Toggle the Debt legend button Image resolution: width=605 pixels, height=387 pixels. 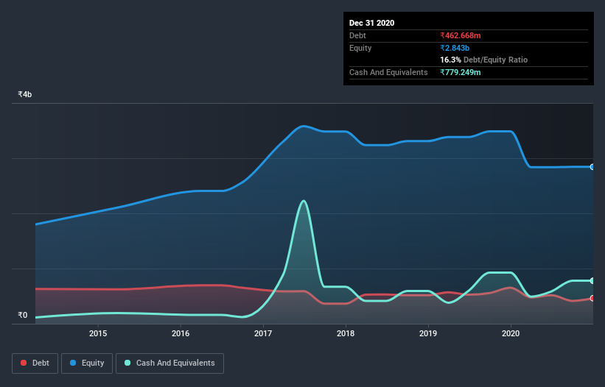pos(35,363)
